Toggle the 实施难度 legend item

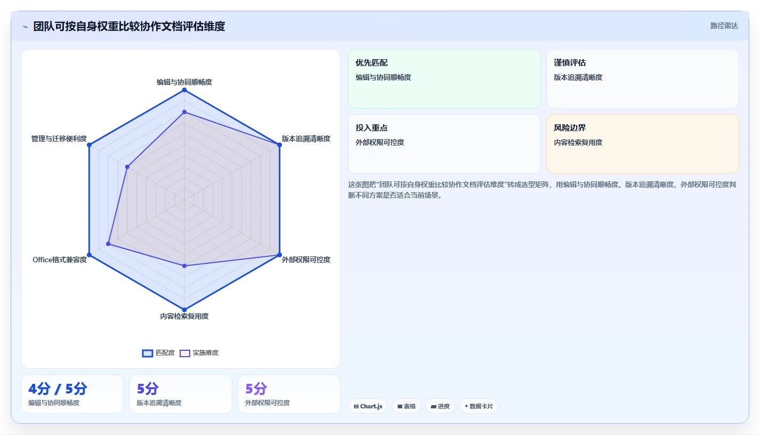(199, 353)
